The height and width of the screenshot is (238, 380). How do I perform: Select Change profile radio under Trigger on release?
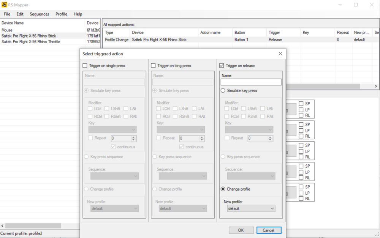click(223, 189)
